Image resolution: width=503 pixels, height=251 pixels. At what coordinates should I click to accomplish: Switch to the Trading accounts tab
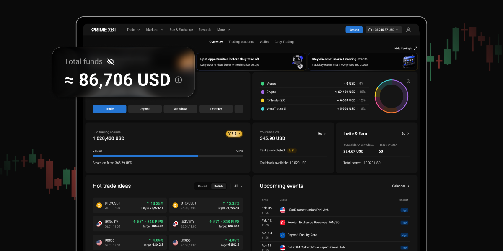[x=241, y=42]
